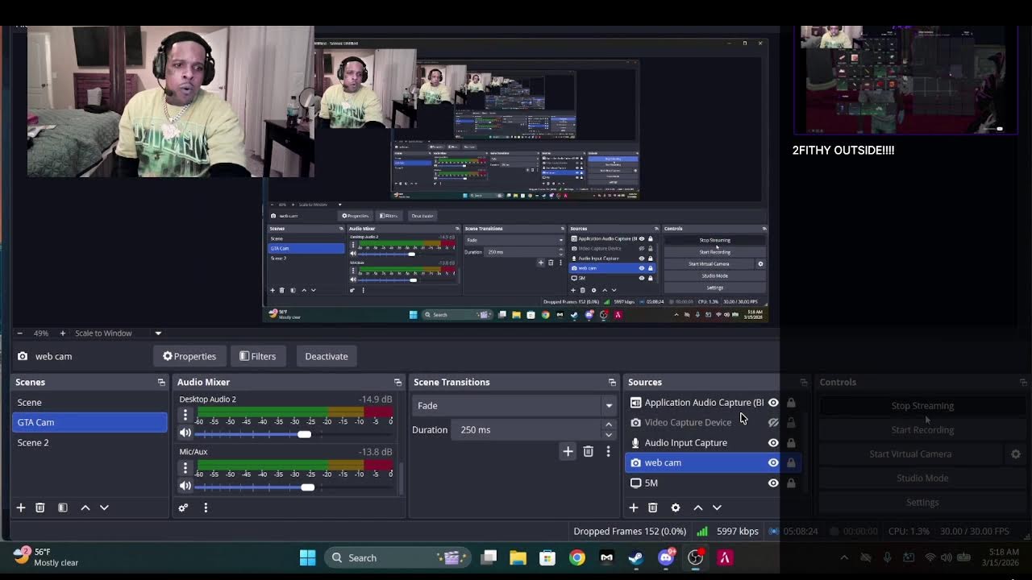Open Discord from the taskbar
The image size is (1032, 580).
click(666, 557)
